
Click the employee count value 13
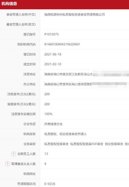click(x=46, y=154)
